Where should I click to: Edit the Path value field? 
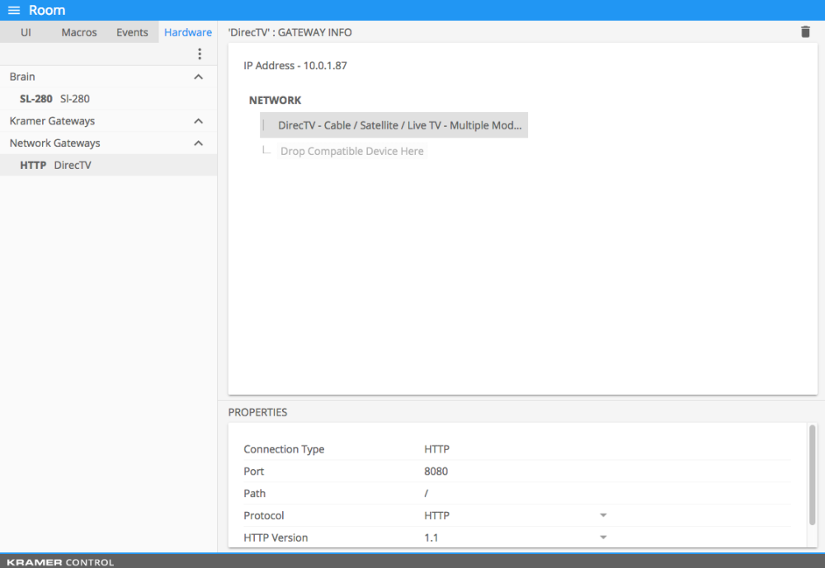[x=427, y=493]
